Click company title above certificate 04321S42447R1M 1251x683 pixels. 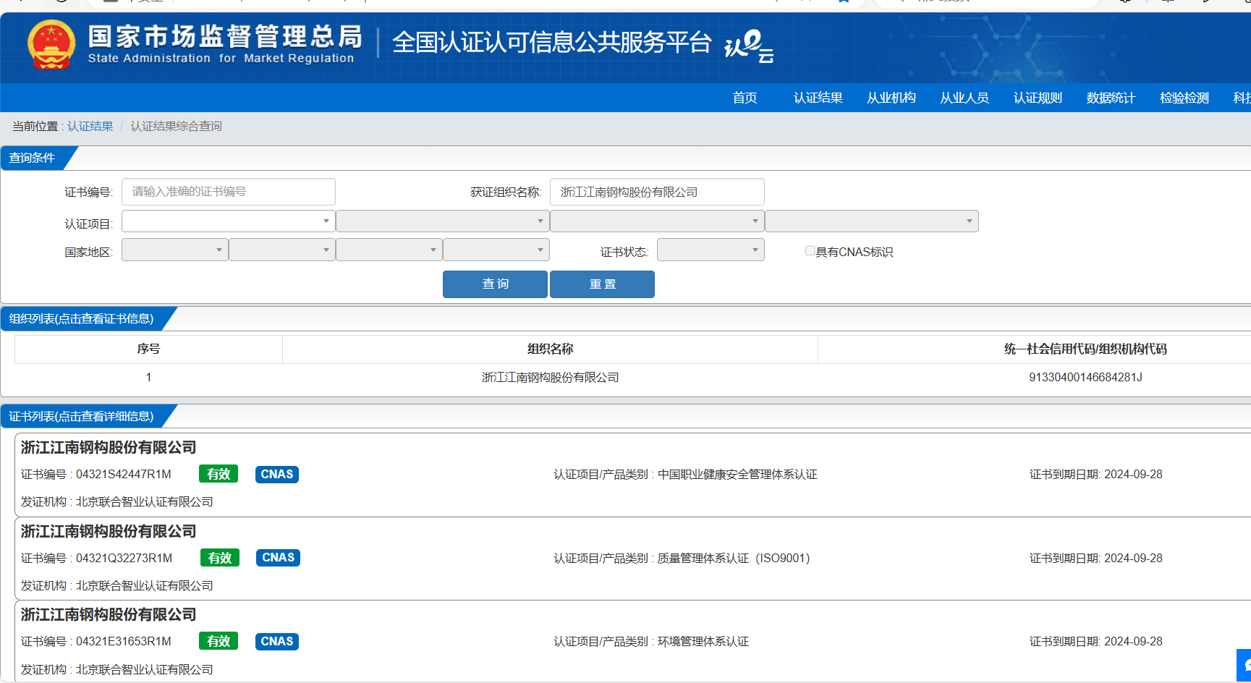(x=109, y=447)
